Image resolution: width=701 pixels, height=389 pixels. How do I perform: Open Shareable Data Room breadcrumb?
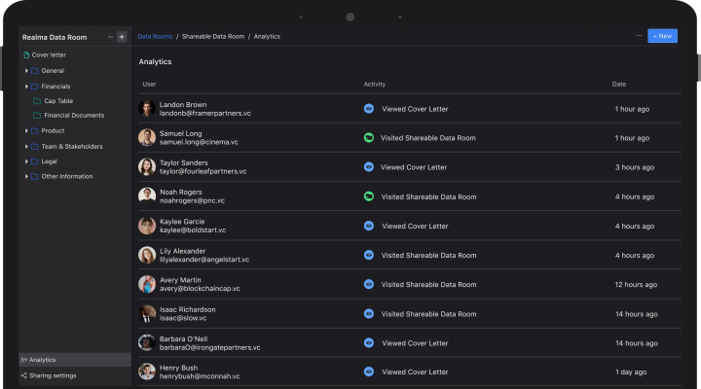click(x=214, y=36)
